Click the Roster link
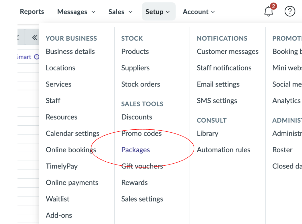The height and width of the screenshot is (224, 302). click(x=283, y=150)
